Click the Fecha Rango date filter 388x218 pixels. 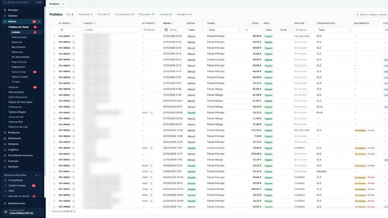point(174,30)
